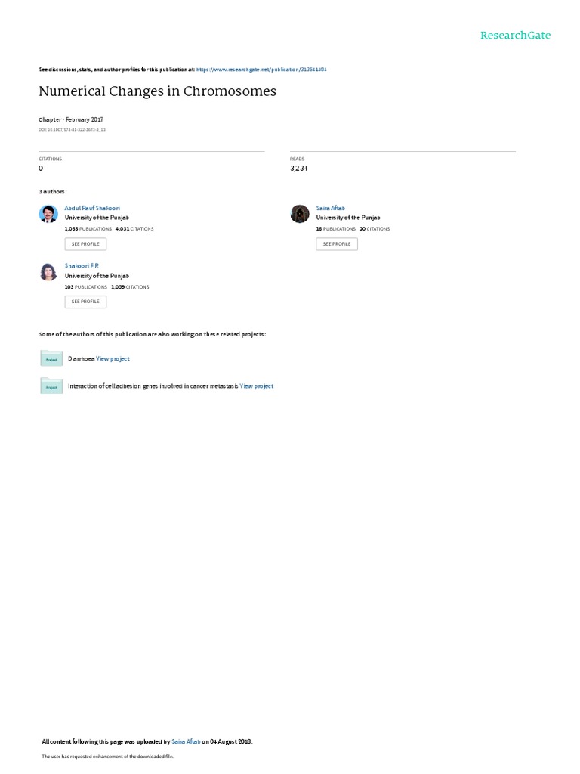Click the cancer metastasis project folder icon
This screenshot has width=580, height=774.
click(x=51, y=385)
